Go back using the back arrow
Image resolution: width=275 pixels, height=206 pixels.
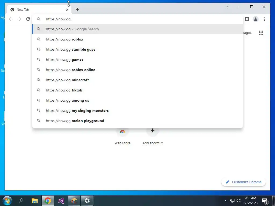pyautogui.click(x=11, y=19)
